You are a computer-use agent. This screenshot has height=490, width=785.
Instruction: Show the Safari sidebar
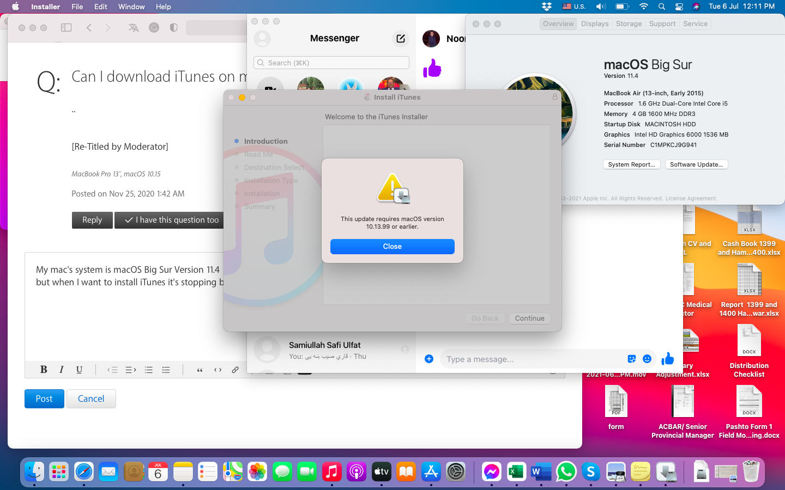point(67,27)
